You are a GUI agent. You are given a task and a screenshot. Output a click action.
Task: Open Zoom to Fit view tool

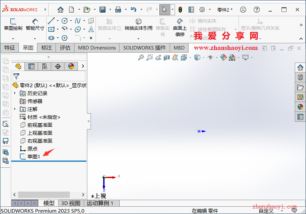click(x=141, y=58)
